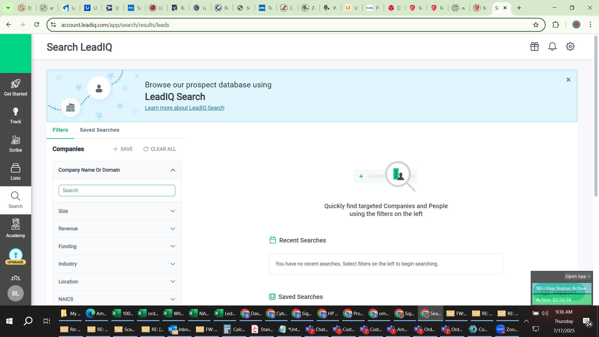Go back to the previous page
This screenshot has width=599, height=337.
pos(9,25)
